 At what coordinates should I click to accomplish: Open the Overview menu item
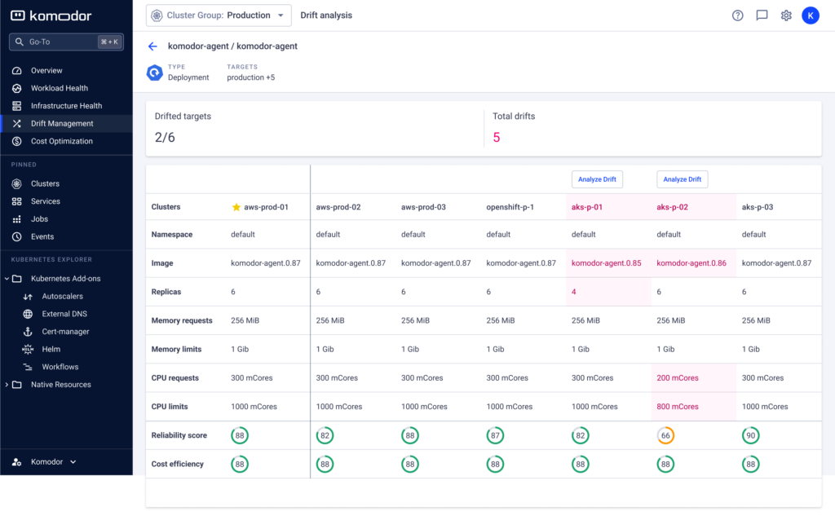pos(67,70)
